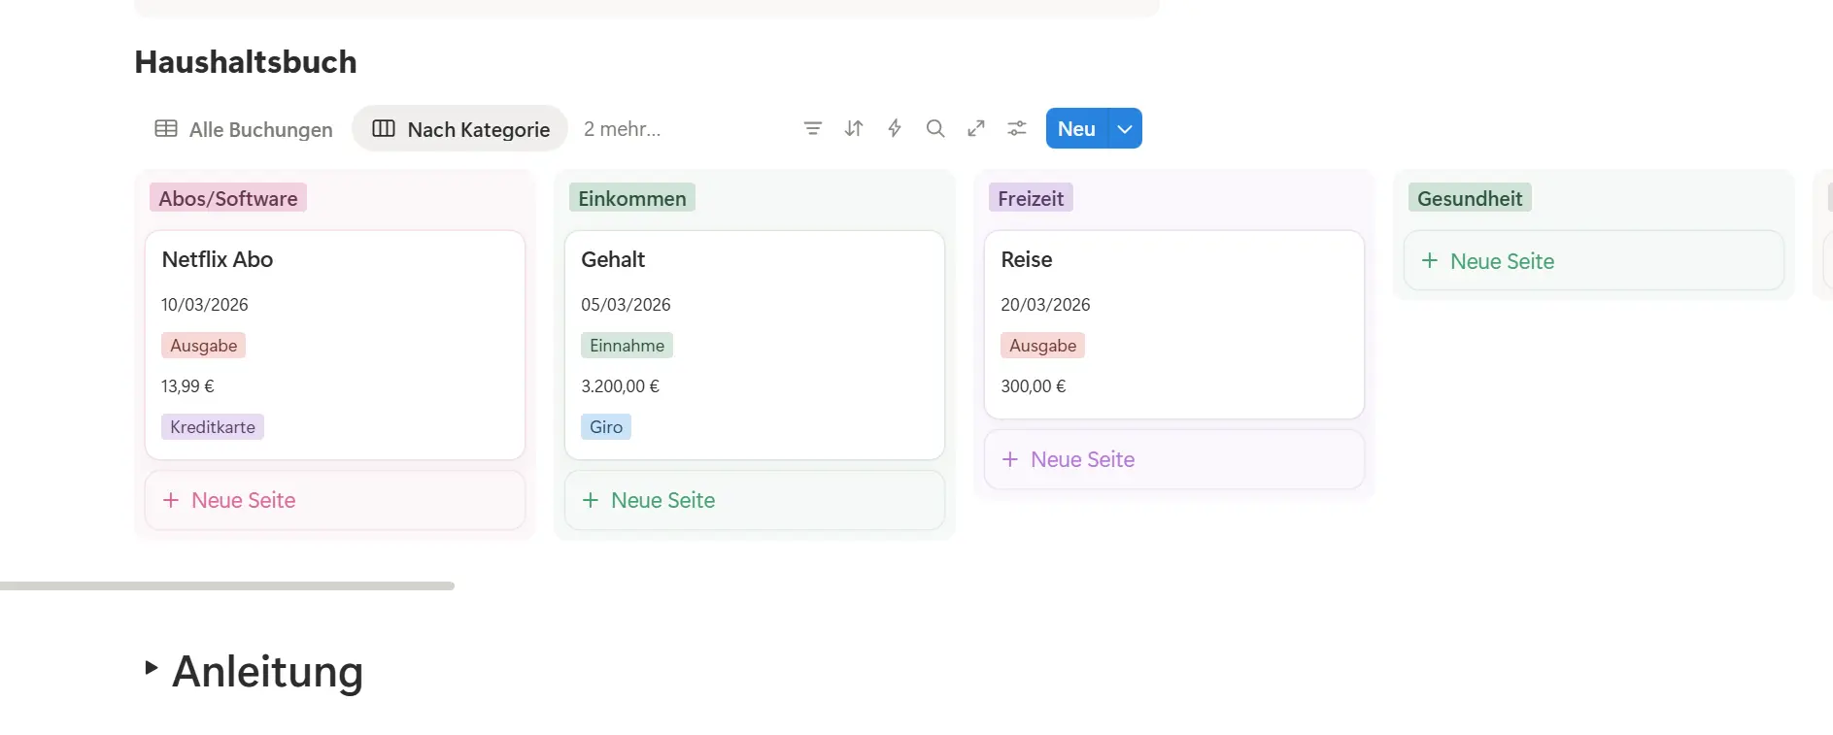The image size is (1833, 735).
Task: Open dropdown arrow beside Neu button
Action: tap(1125, 129)
